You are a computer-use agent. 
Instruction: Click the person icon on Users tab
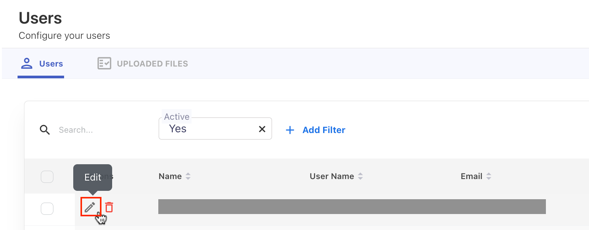[x=27, y=63]
